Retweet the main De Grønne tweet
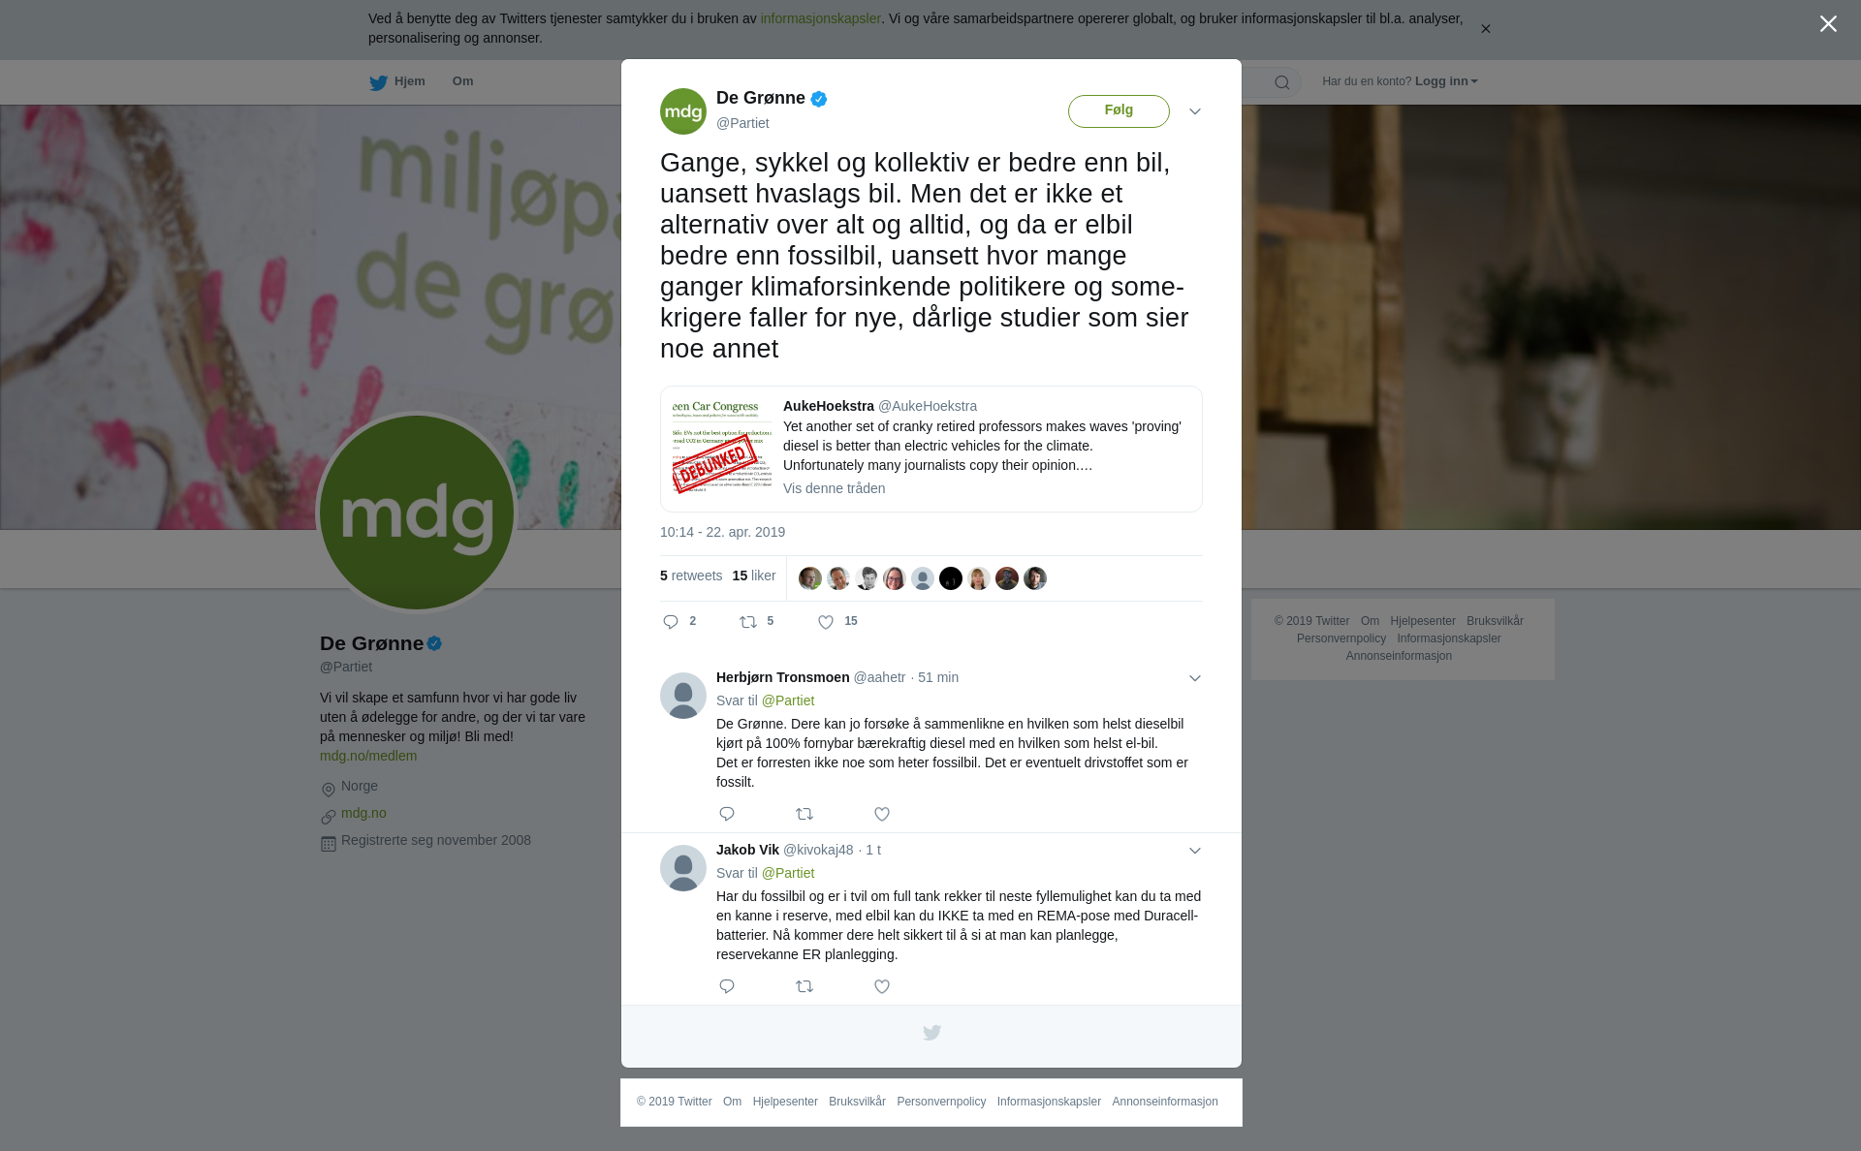 (x=748, y=622)
